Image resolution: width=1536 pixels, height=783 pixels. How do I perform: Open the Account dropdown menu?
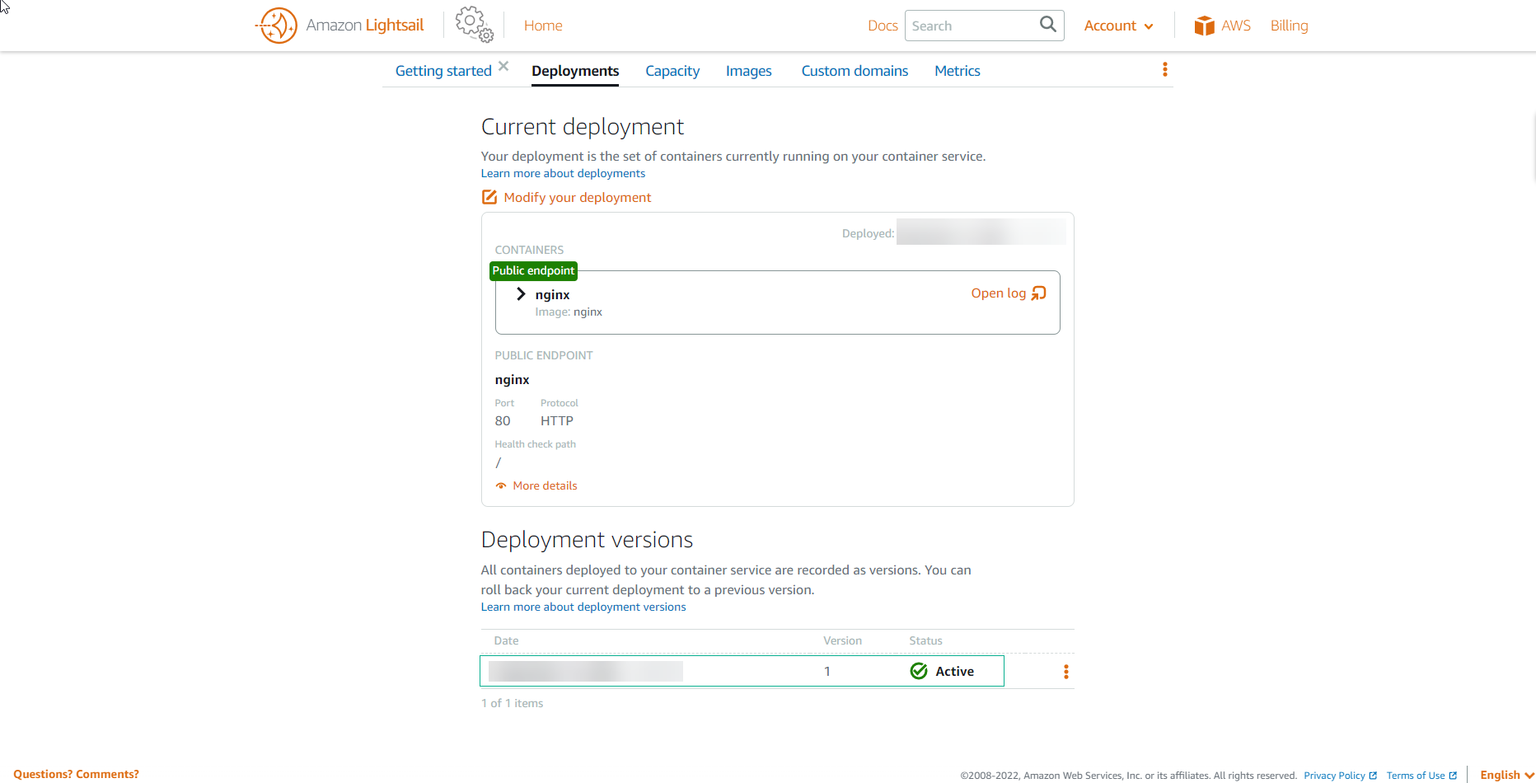tap(1118, 26)
